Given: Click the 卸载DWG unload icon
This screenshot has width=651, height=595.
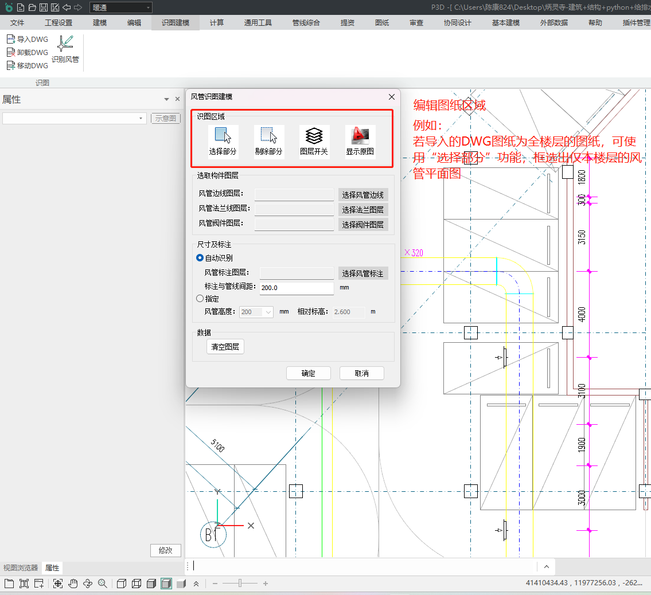Looking at the screenshot, I should pyautogui.click(x=11, y=52).
